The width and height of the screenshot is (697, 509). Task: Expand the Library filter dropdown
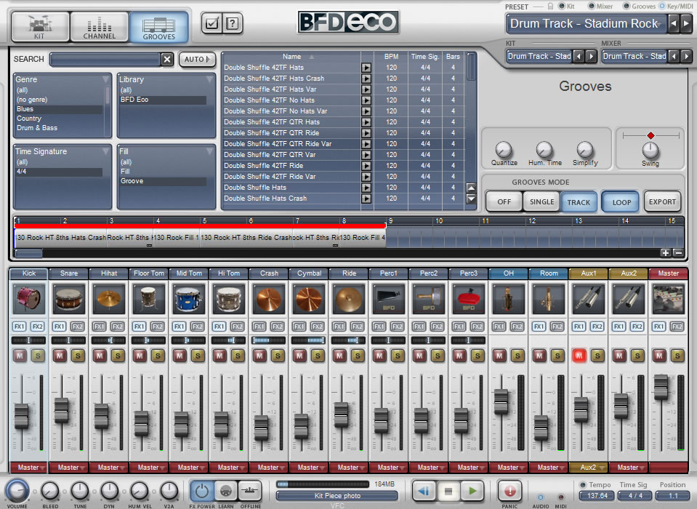[x=209, y=79]
